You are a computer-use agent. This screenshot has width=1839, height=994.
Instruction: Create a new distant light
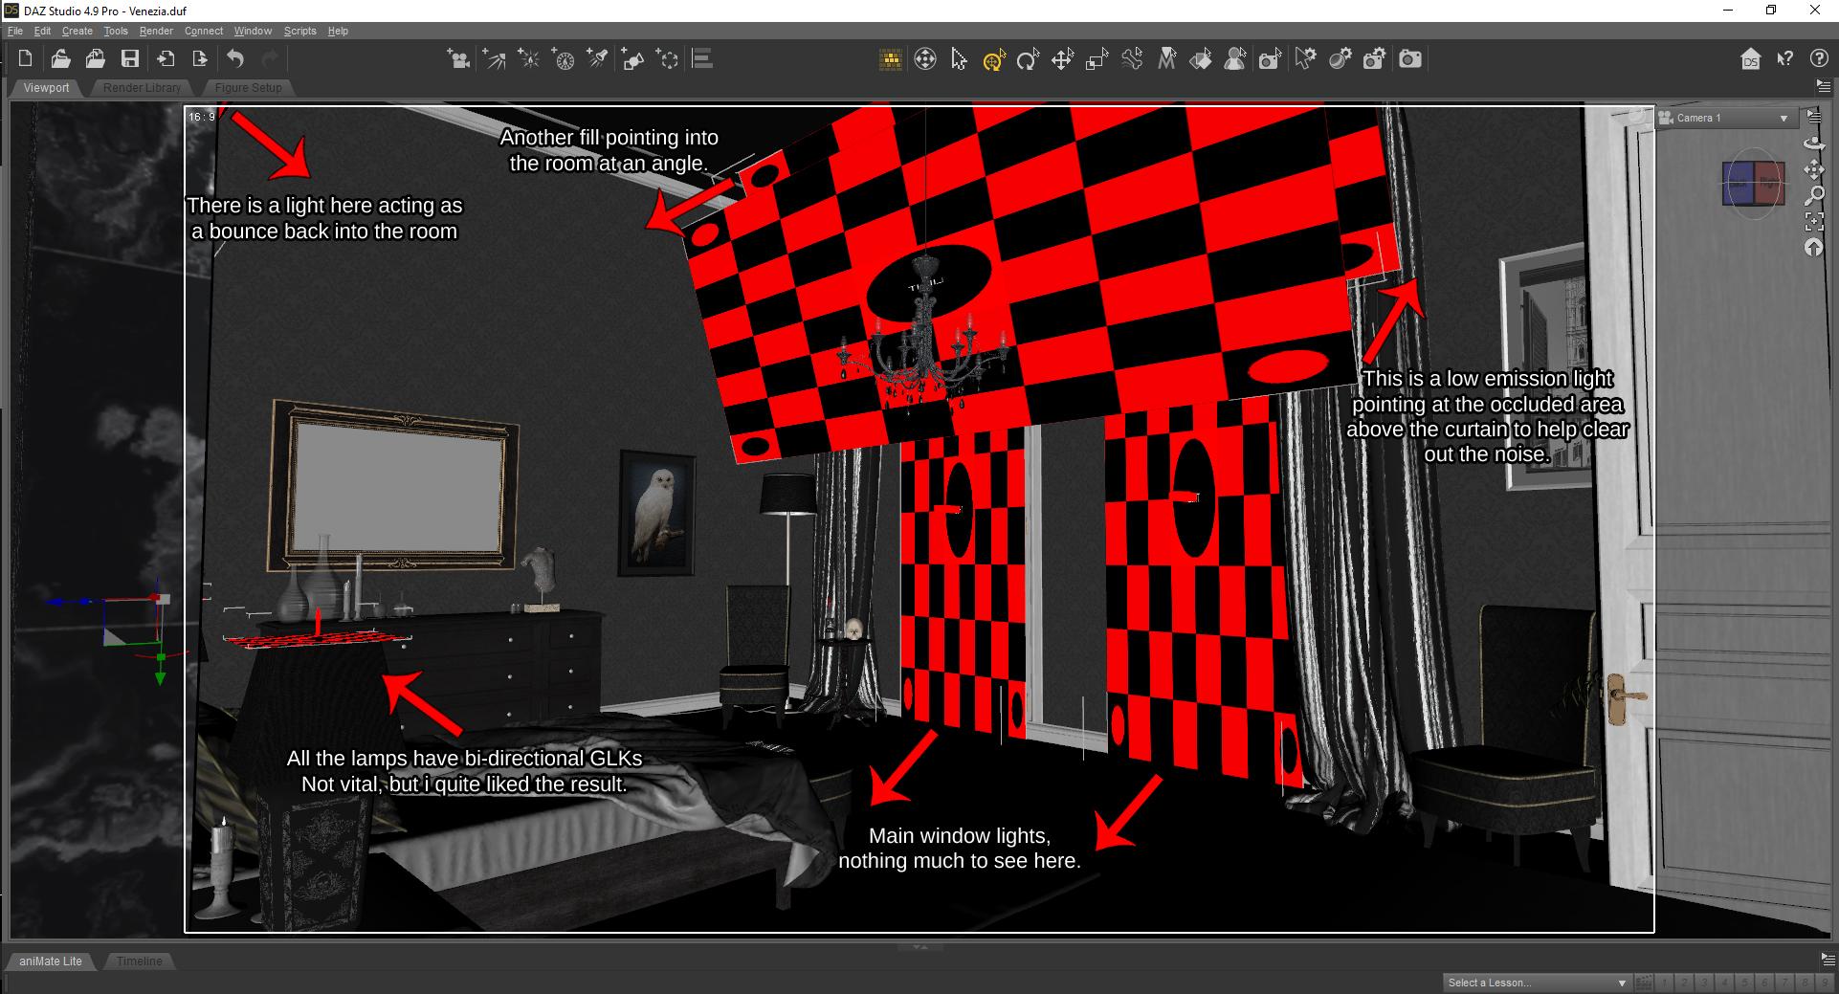(494, 59)
